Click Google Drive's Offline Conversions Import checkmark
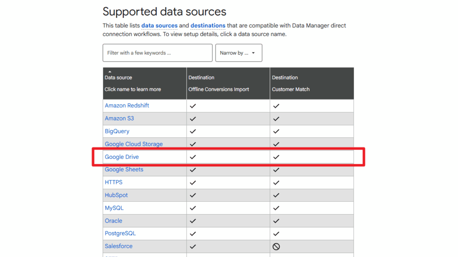Screen dimensions: 458x257 click(x=193, y=157)
